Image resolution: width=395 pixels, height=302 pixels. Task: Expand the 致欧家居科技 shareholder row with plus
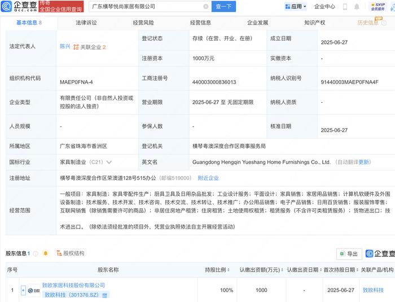pos(23,290)
